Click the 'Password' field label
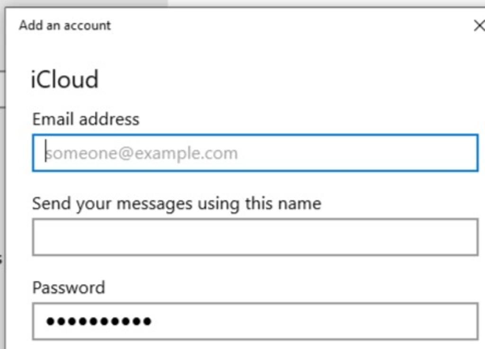The height and width of the screenshot is (349, 485). click(x=69, y=287)
